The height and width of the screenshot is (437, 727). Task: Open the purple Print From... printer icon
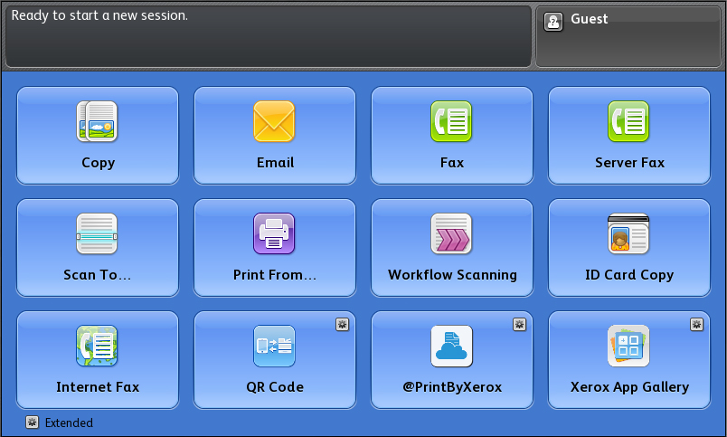[x=275, y=233]
